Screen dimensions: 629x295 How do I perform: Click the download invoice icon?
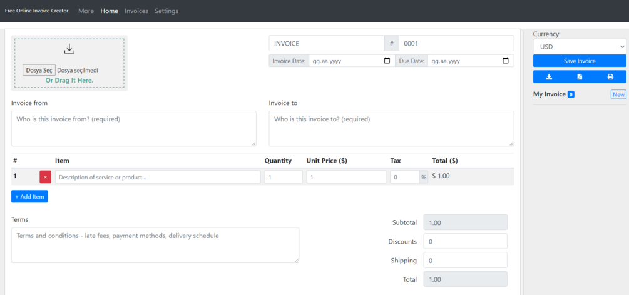549,77
